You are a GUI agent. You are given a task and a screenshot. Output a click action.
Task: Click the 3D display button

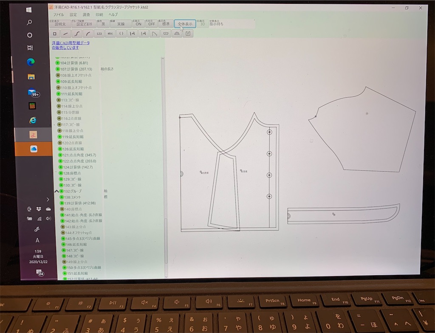pyautogui.click(x=203, y=24)
